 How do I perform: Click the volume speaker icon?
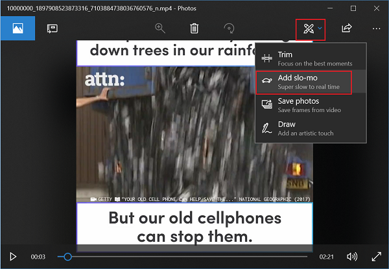coord(352,257)
